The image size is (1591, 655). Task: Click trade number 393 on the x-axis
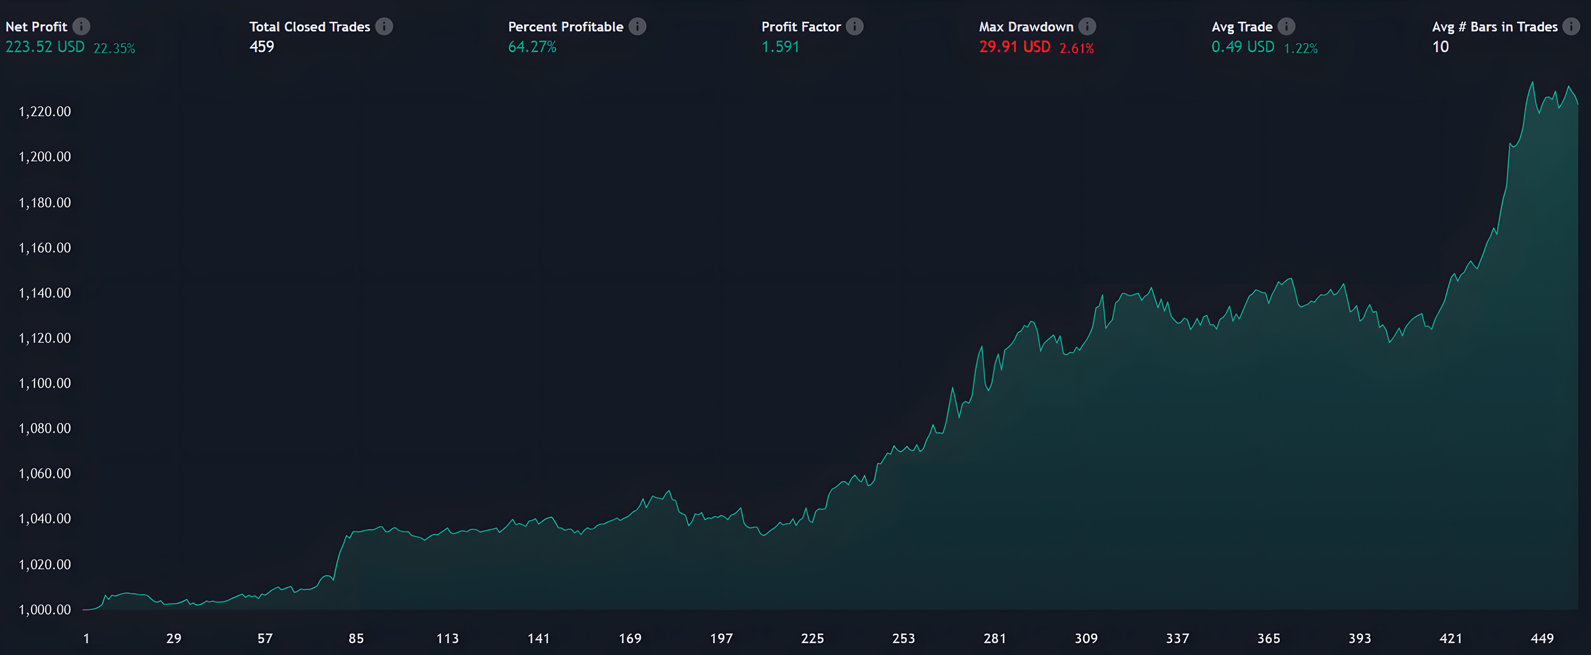tap(1360, 638)
